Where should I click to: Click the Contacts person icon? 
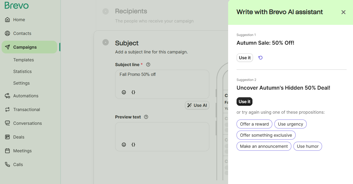[7, 33]
